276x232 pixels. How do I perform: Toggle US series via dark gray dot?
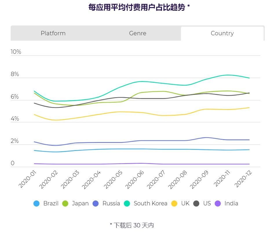pyautogui.click(x=196, y=204)
